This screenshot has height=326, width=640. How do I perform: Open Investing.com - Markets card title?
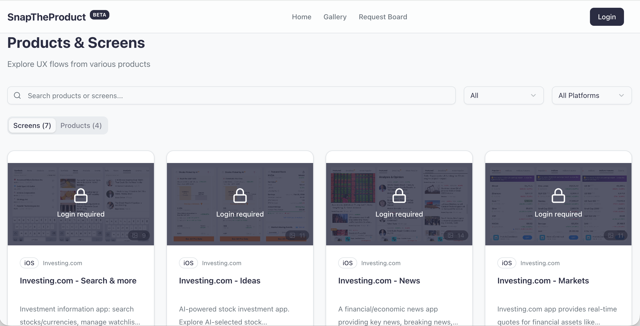543,281
